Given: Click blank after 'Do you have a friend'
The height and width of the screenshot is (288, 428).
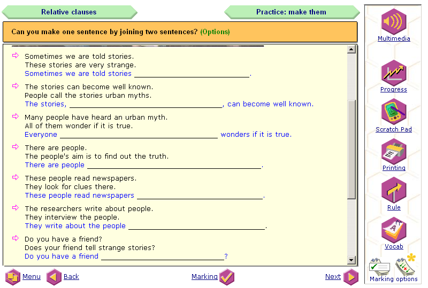Looking at the screenshot, I should (x=163, y=256).
